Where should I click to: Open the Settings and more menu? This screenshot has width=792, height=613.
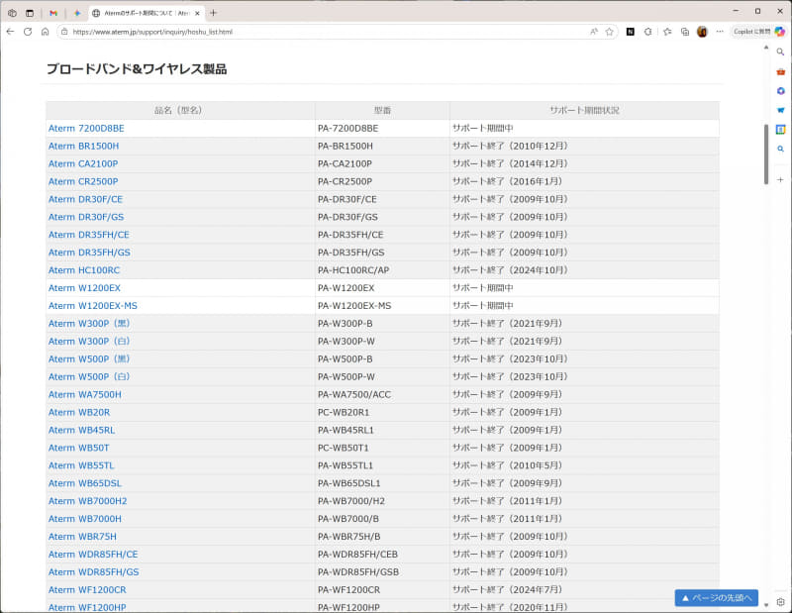[x=719, y=31]
